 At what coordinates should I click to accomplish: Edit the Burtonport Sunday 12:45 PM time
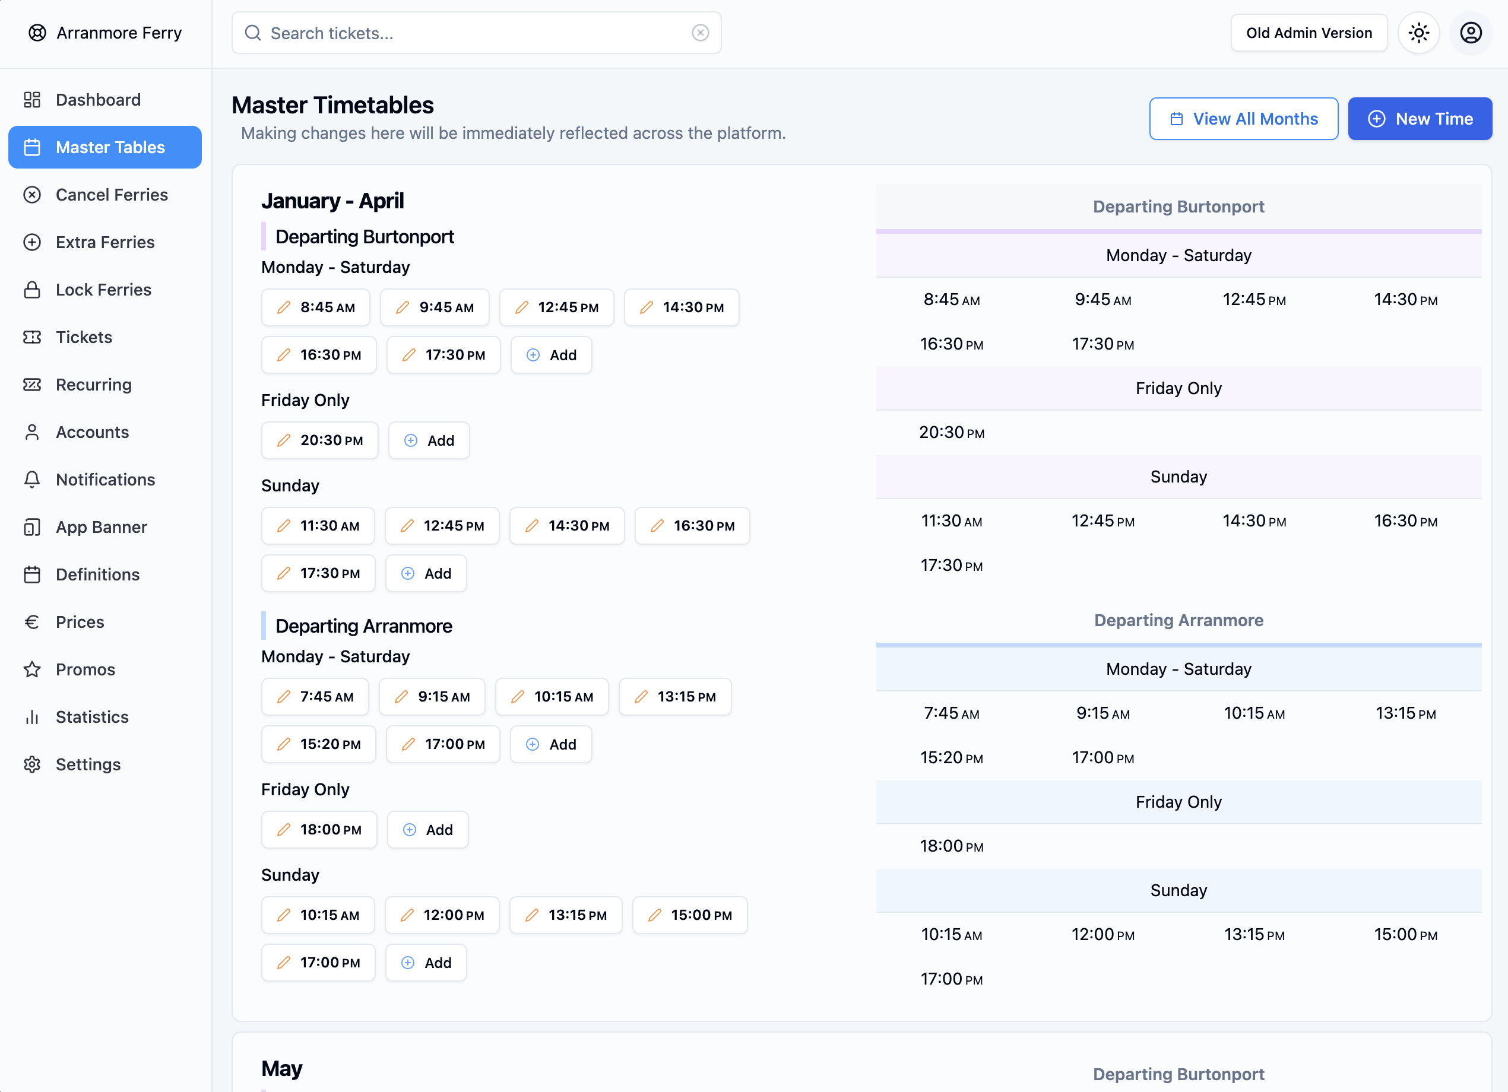pos(442,526)
